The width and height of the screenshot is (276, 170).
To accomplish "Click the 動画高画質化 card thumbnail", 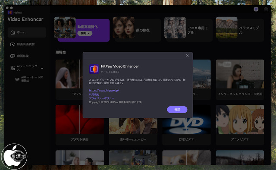I will 65,28.
